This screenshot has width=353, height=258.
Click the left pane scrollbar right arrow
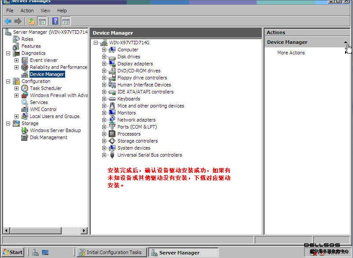point(84,230)
